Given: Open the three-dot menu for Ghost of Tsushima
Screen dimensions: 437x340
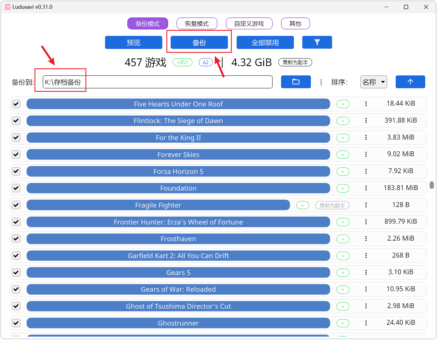Looking at the screenshot, I should (x=366, y=306).
